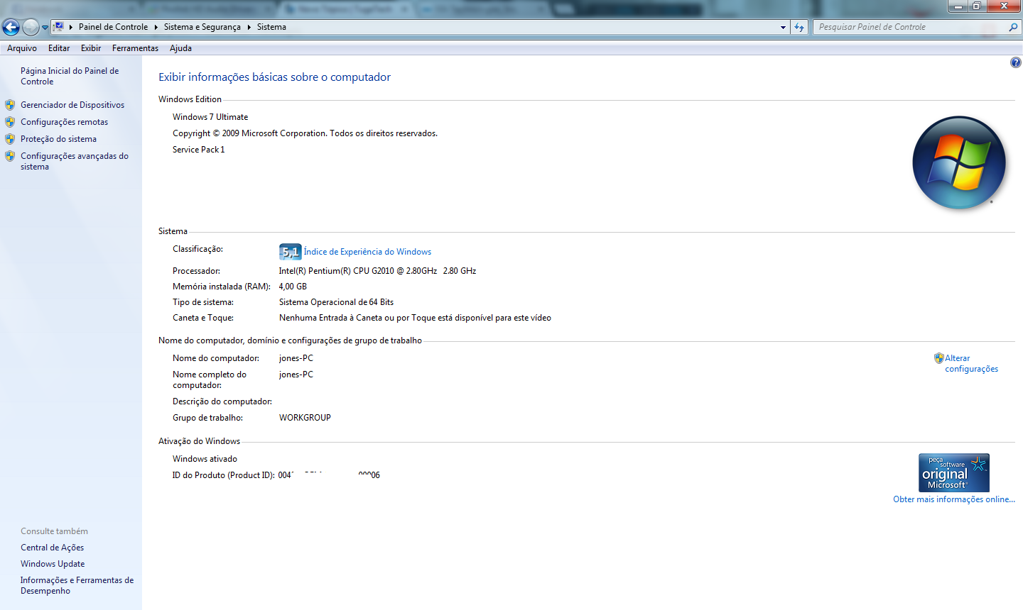Click the Service Pack 1 text
Screen dimensions: 1023x610
[x=199, y=150]
